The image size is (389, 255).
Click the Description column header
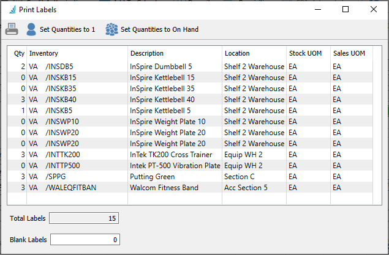click(x=147, y=54)
